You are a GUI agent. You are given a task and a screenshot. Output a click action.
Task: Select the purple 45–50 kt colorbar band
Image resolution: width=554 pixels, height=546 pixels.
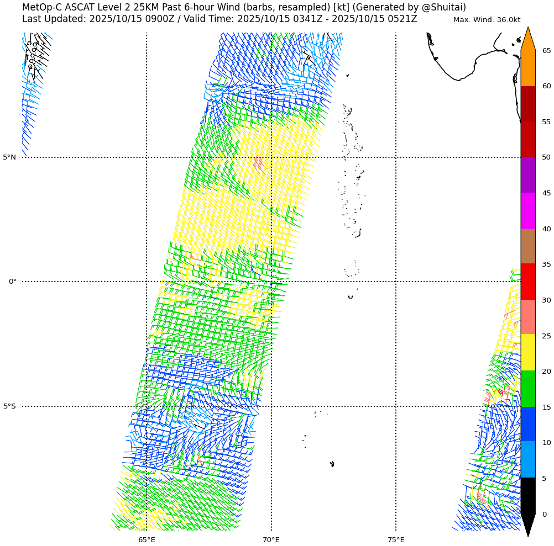[x=528, y=174]
